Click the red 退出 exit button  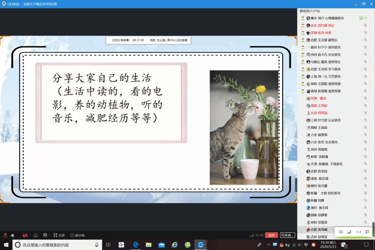[x=271, y=235]
